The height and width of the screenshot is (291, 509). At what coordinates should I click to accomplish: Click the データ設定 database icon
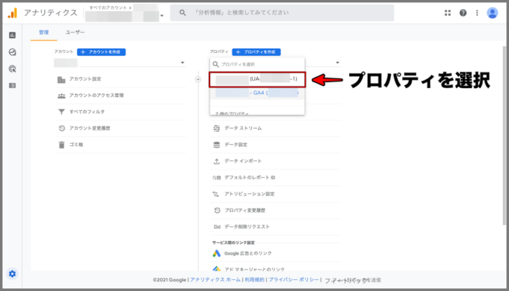click(217, 145)
